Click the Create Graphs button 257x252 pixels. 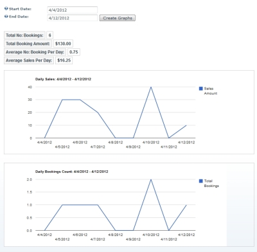click(x=118, y=18)
